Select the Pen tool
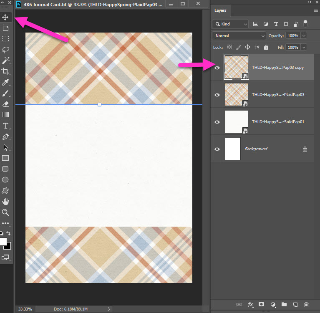Screen dimensions: 320x313 (5, 136)
